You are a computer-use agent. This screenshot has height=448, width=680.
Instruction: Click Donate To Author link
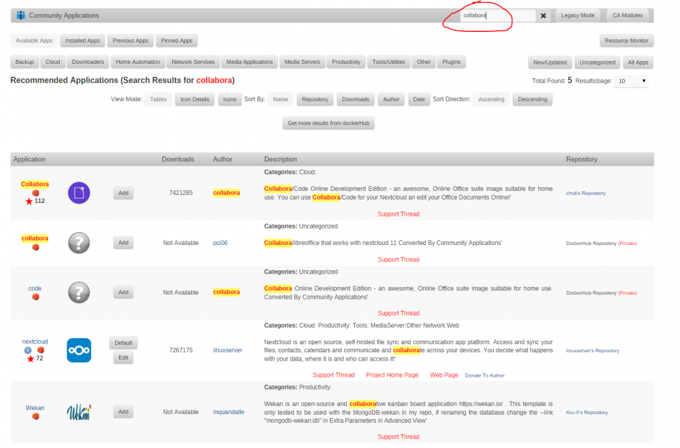coord(484,376)
